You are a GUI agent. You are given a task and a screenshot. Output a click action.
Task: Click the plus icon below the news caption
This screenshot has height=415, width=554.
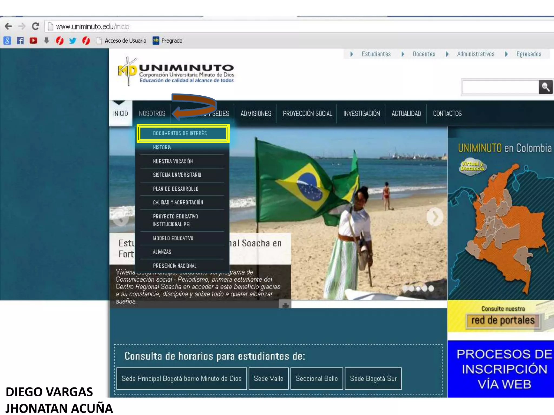point(285,305)
